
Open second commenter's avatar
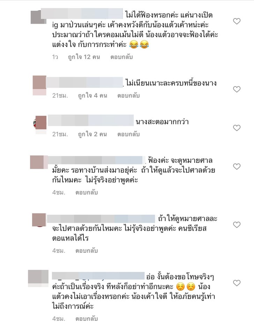39,85
